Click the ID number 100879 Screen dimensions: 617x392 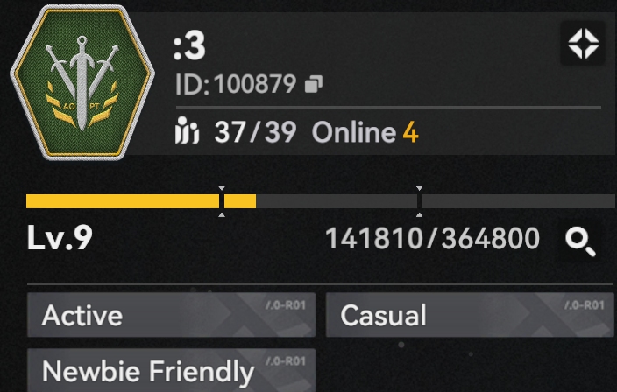coord(255,84)
